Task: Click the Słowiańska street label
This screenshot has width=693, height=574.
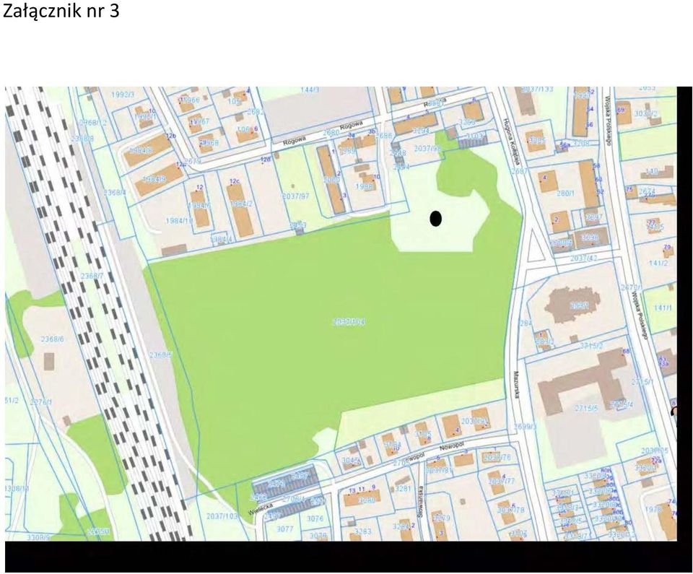Action: pos(422,502)
